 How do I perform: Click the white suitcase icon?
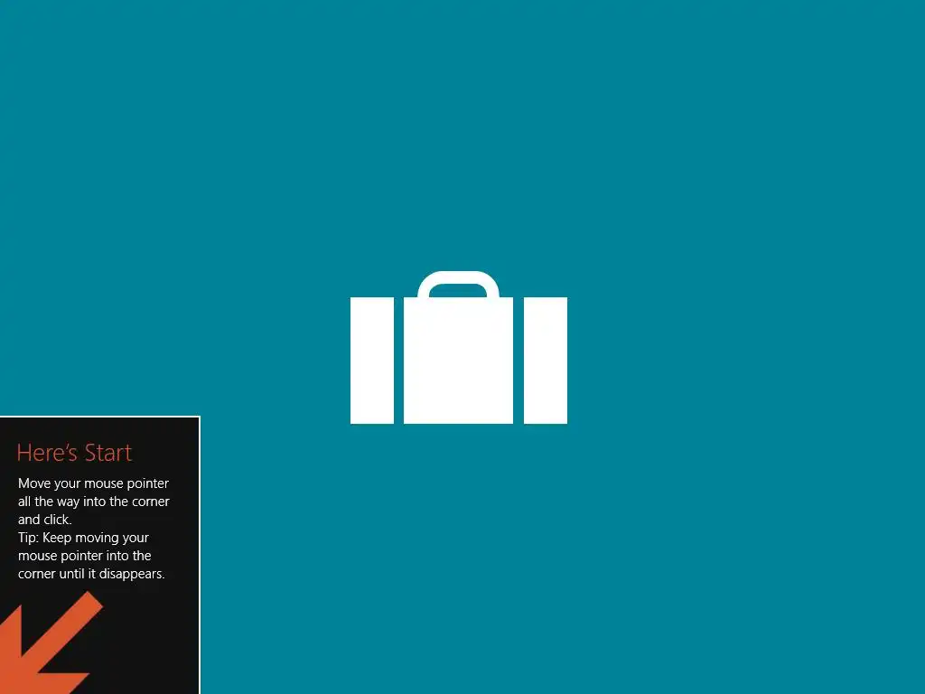[458, 348]
